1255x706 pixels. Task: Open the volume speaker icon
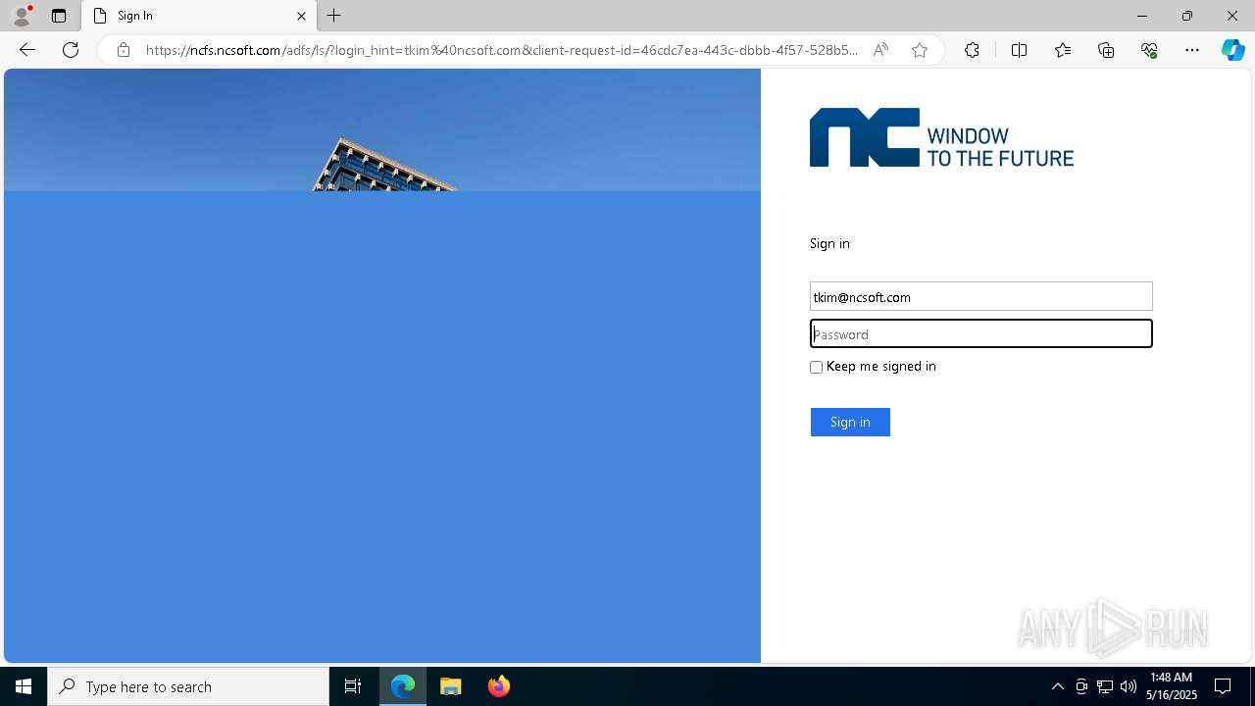1129,686
